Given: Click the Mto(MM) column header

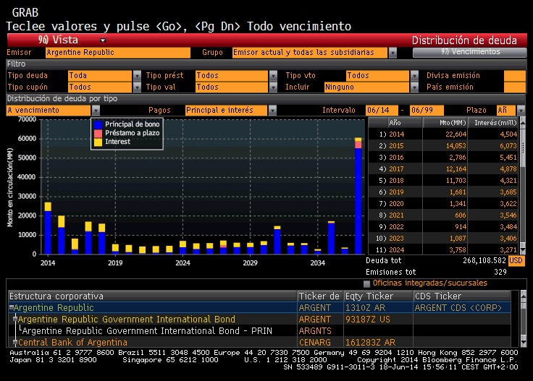Looking at the screenshot, I should 445,123.
